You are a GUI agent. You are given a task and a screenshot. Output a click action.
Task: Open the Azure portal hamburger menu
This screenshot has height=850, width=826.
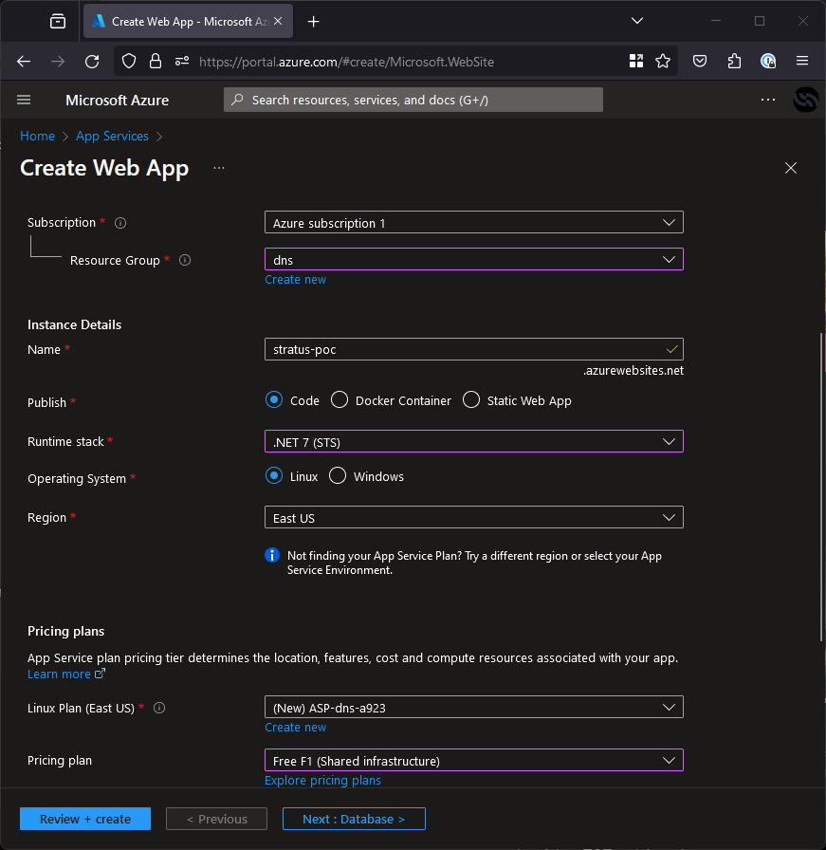coord(24,100)
